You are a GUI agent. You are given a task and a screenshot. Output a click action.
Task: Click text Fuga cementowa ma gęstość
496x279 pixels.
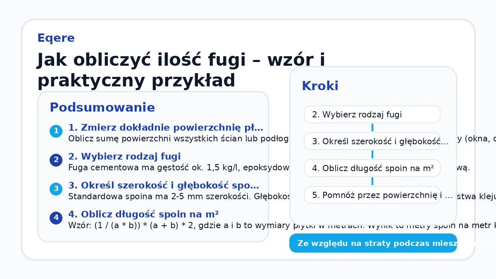[x=179, y=168]
